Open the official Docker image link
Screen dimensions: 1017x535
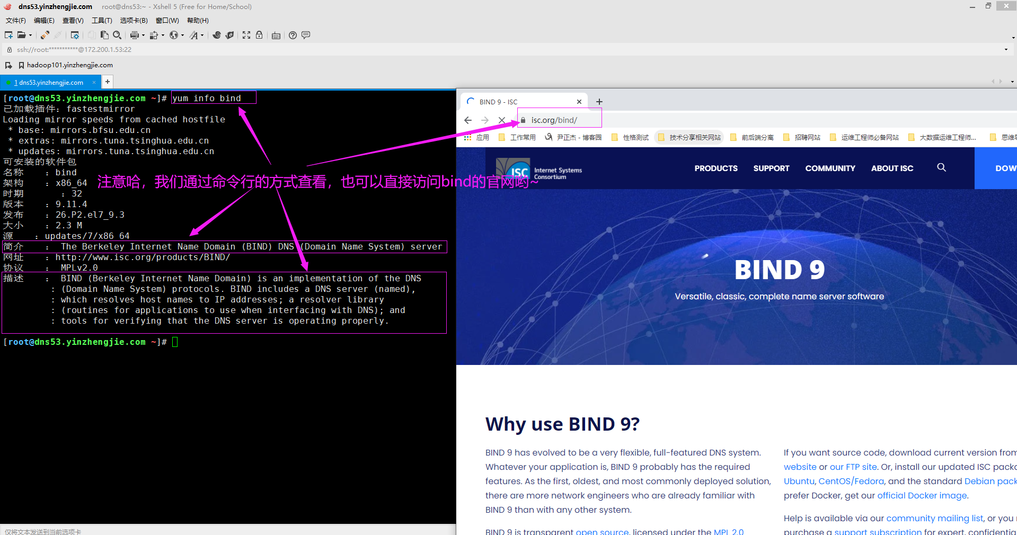coord(922,495)
